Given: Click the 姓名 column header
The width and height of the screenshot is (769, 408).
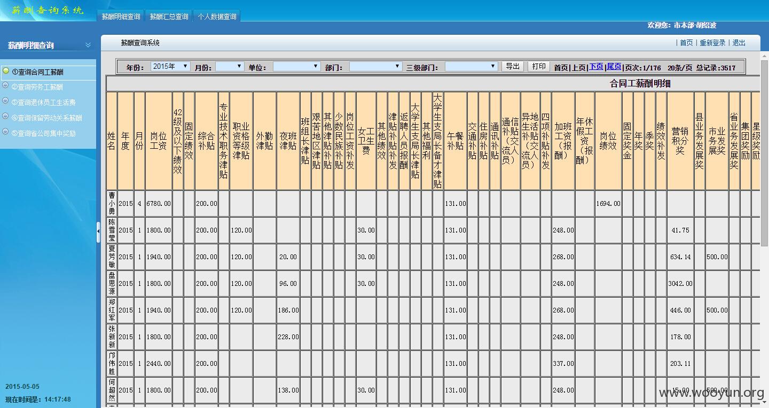Looking at the screenshot, I should point(112,141).
